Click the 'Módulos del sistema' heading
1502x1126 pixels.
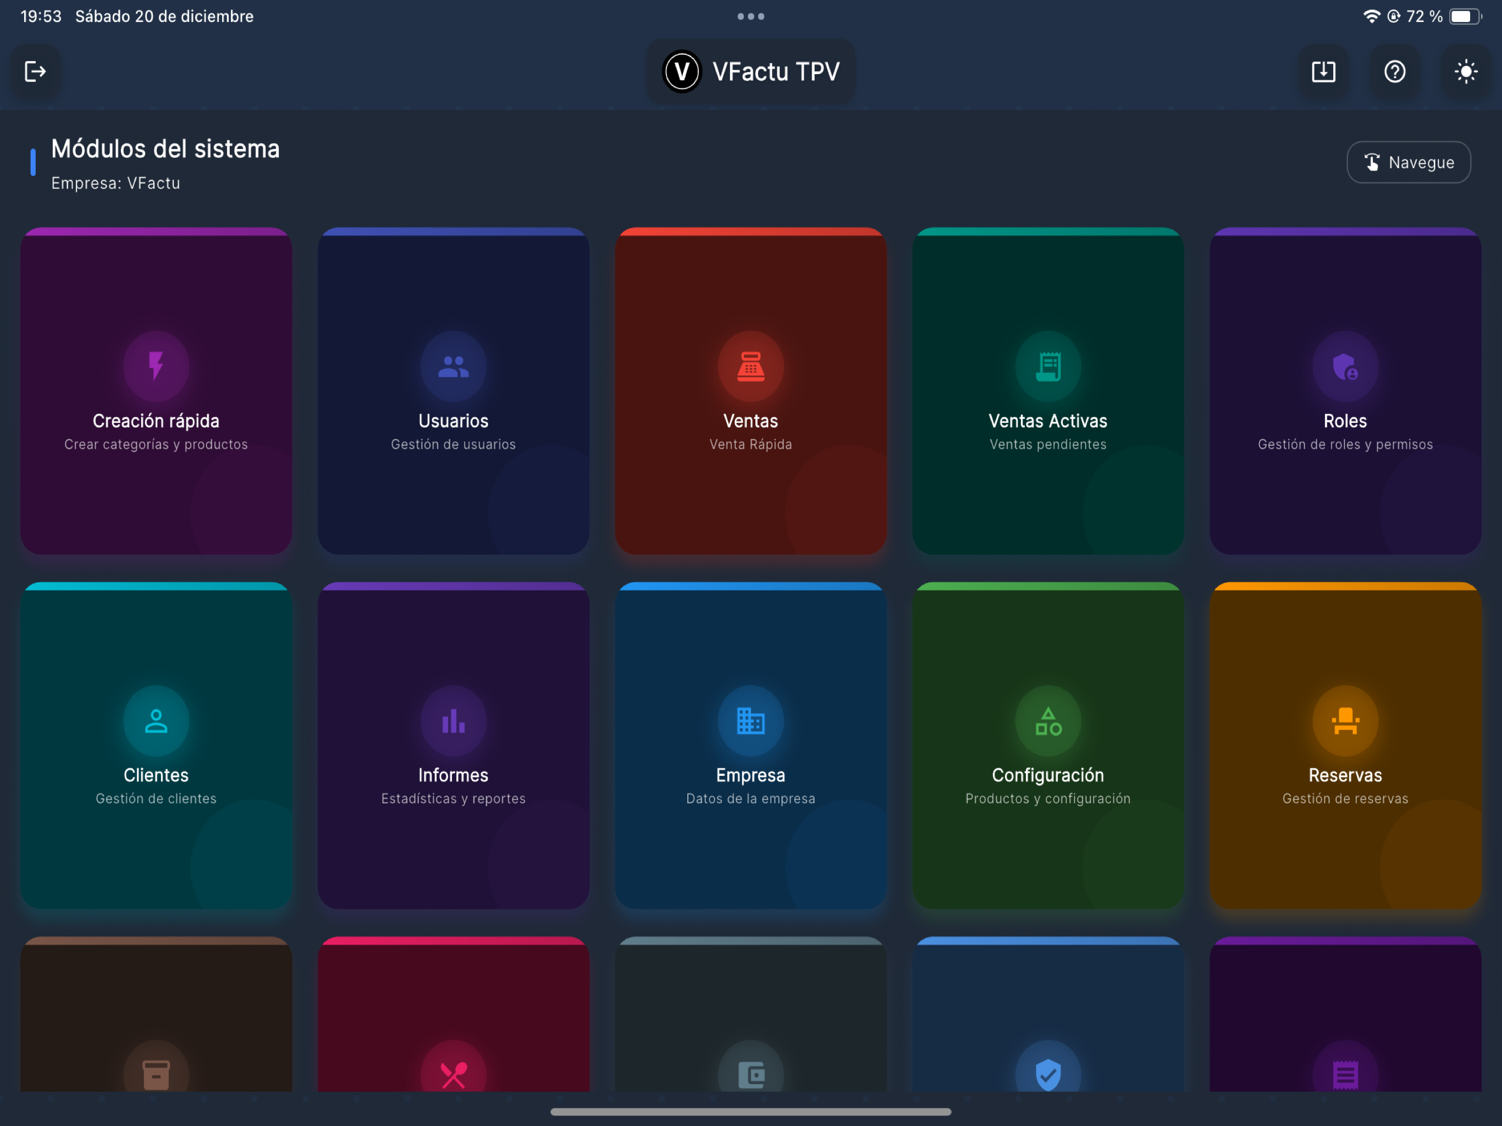(x=165, y=149)
